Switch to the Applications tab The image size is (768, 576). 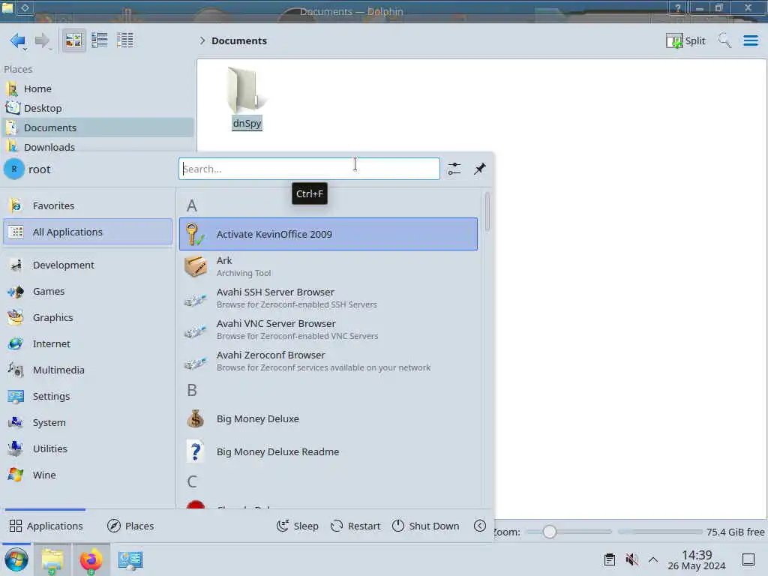tap(46, 526)
